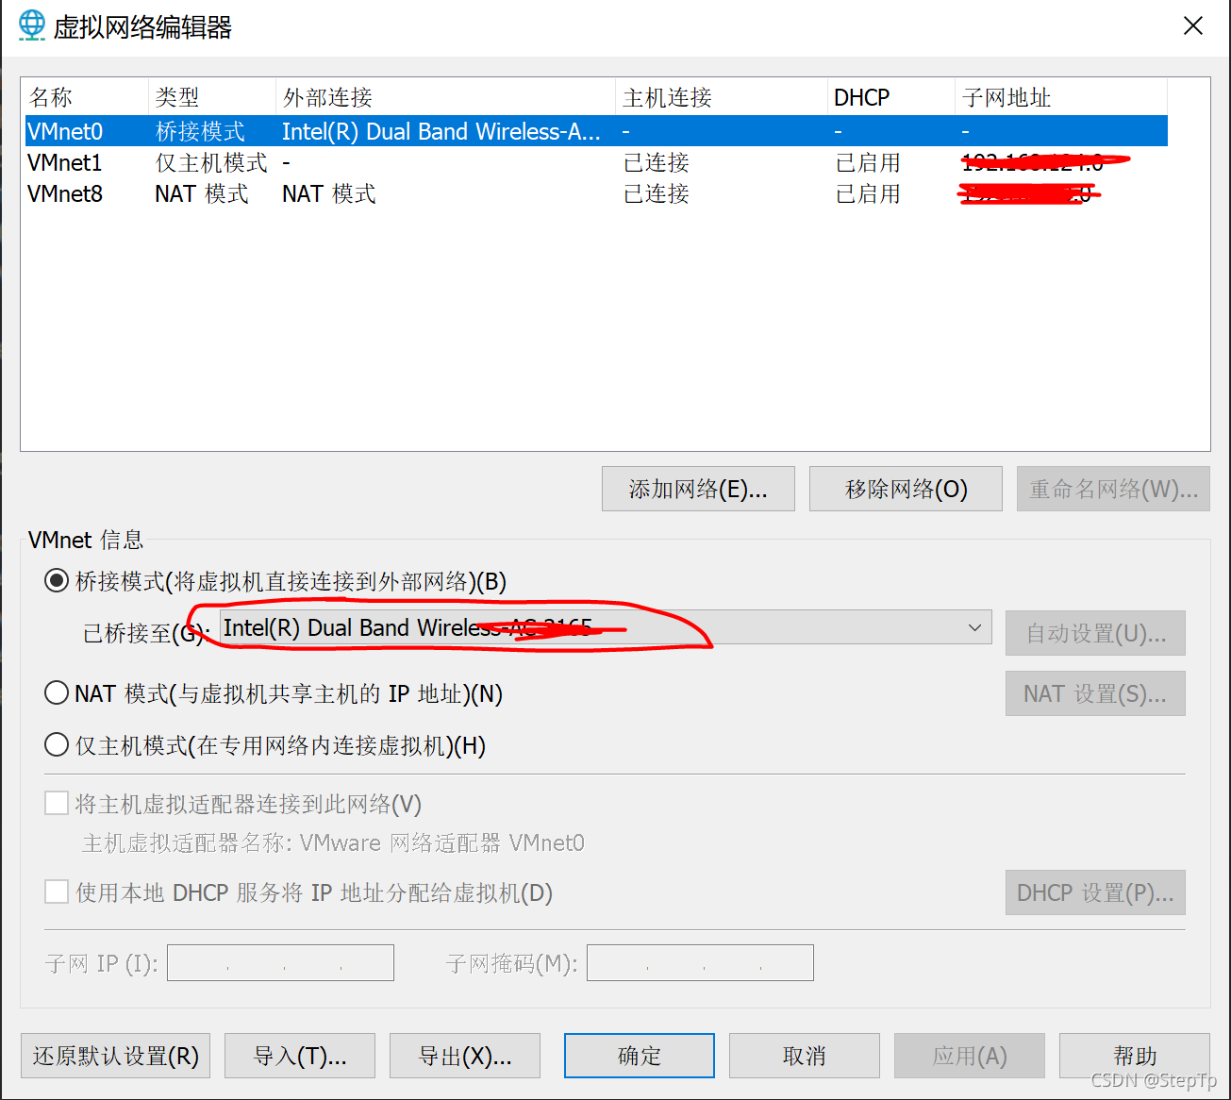Open NAT 设置(S)... button

(1095, 693)
